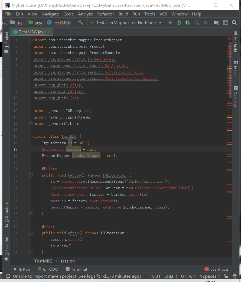Image resolution: width=241 pixels, height=282 pixels.
Task: Open the Event Log with 3 notifications
Action: click(x=216, y=269)
